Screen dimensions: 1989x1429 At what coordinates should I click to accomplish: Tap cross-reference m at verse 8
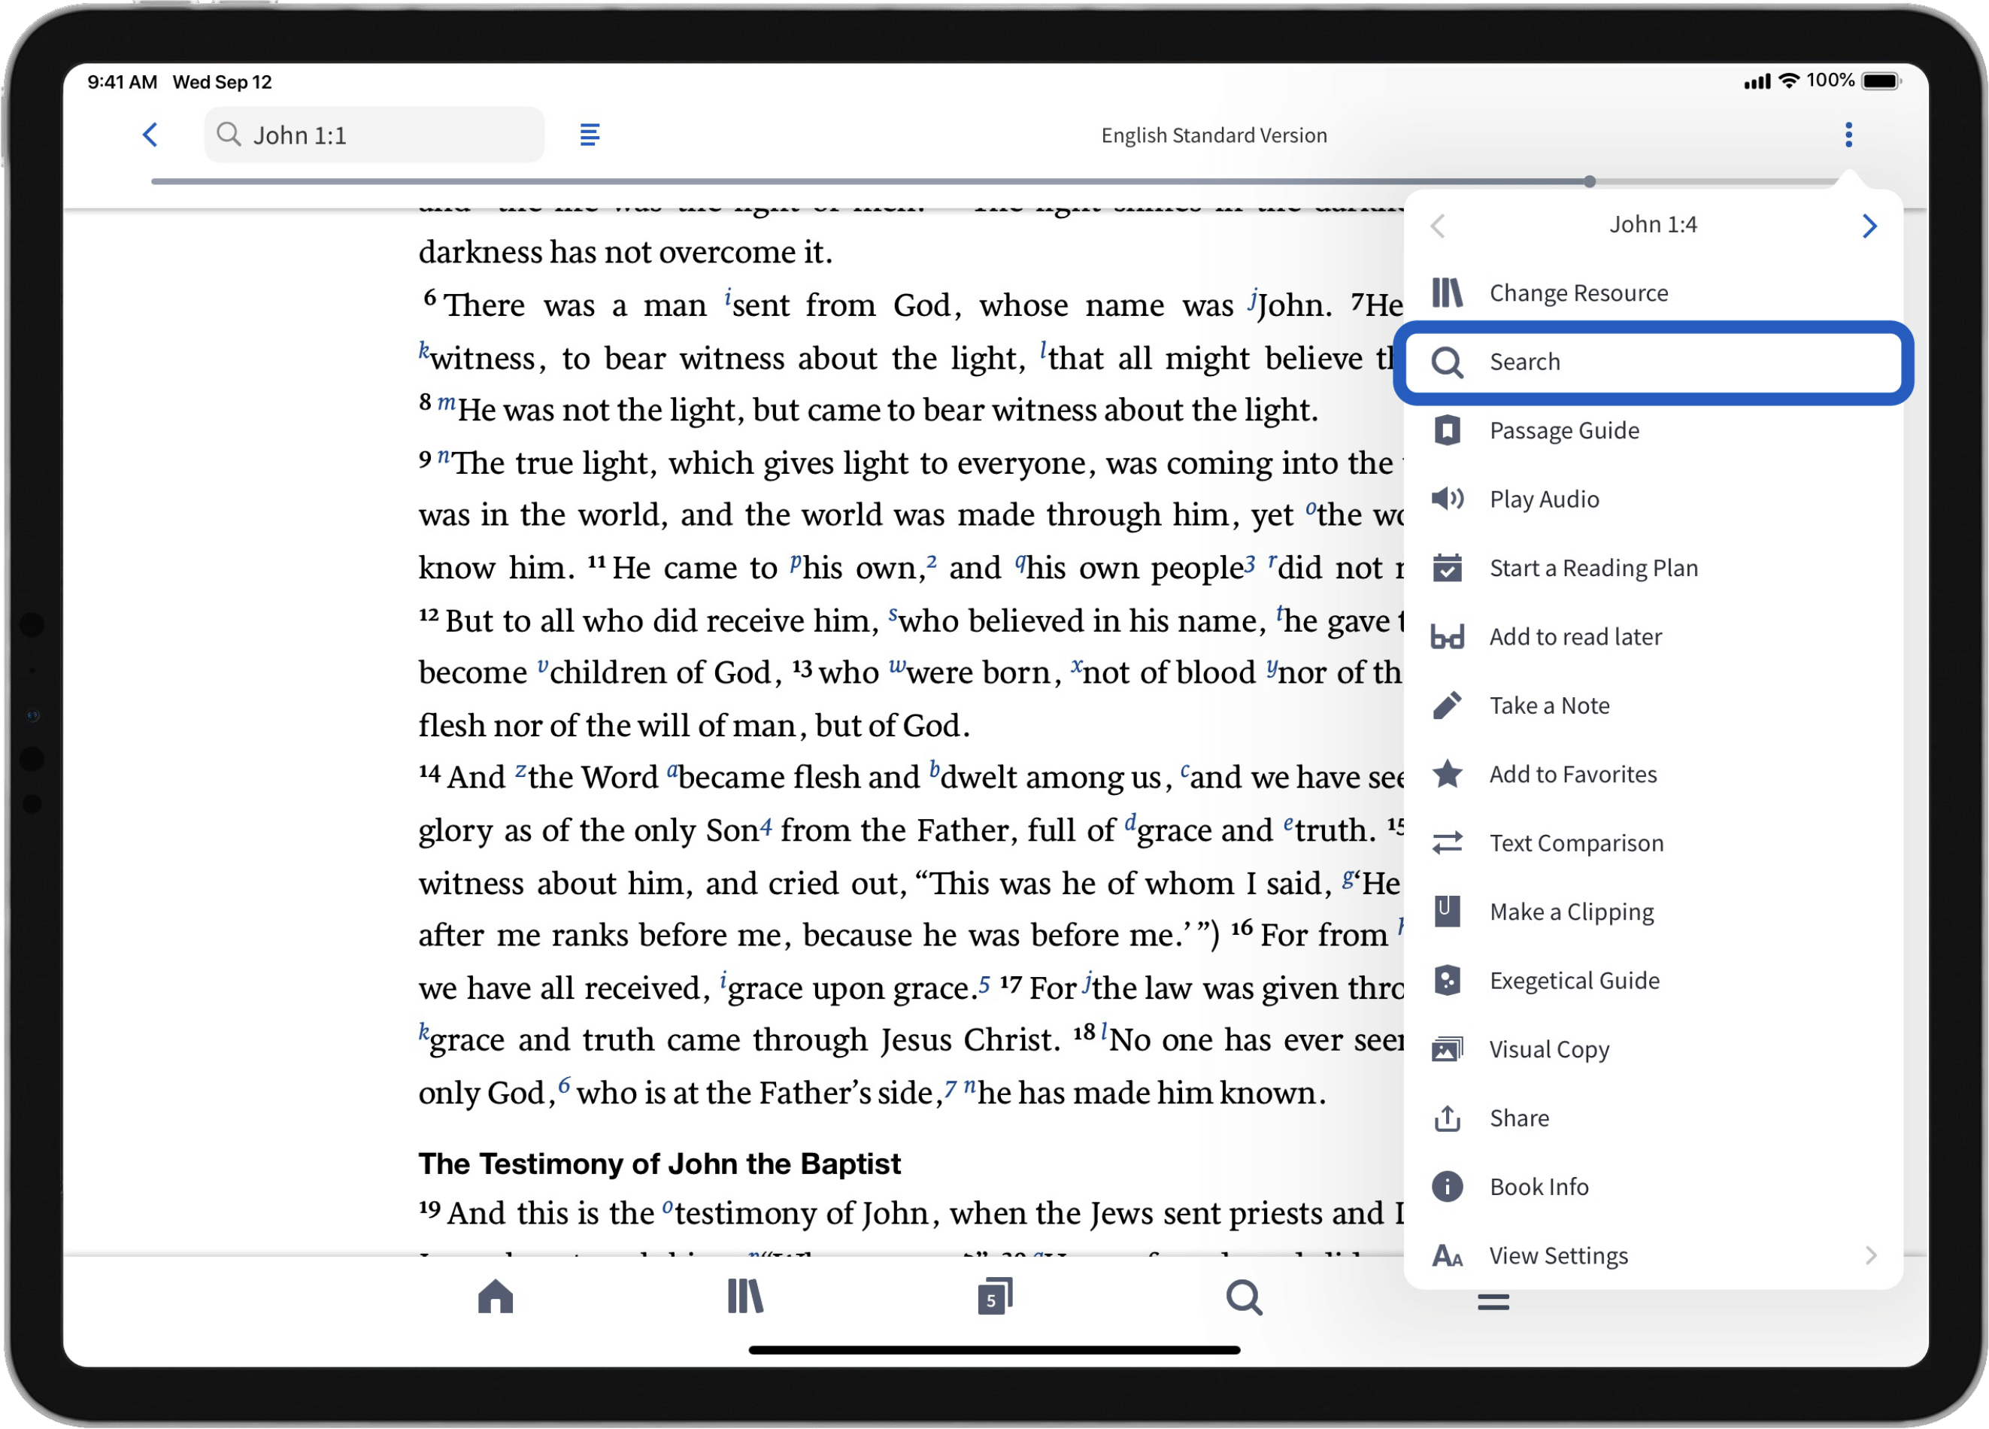point(447,404)
